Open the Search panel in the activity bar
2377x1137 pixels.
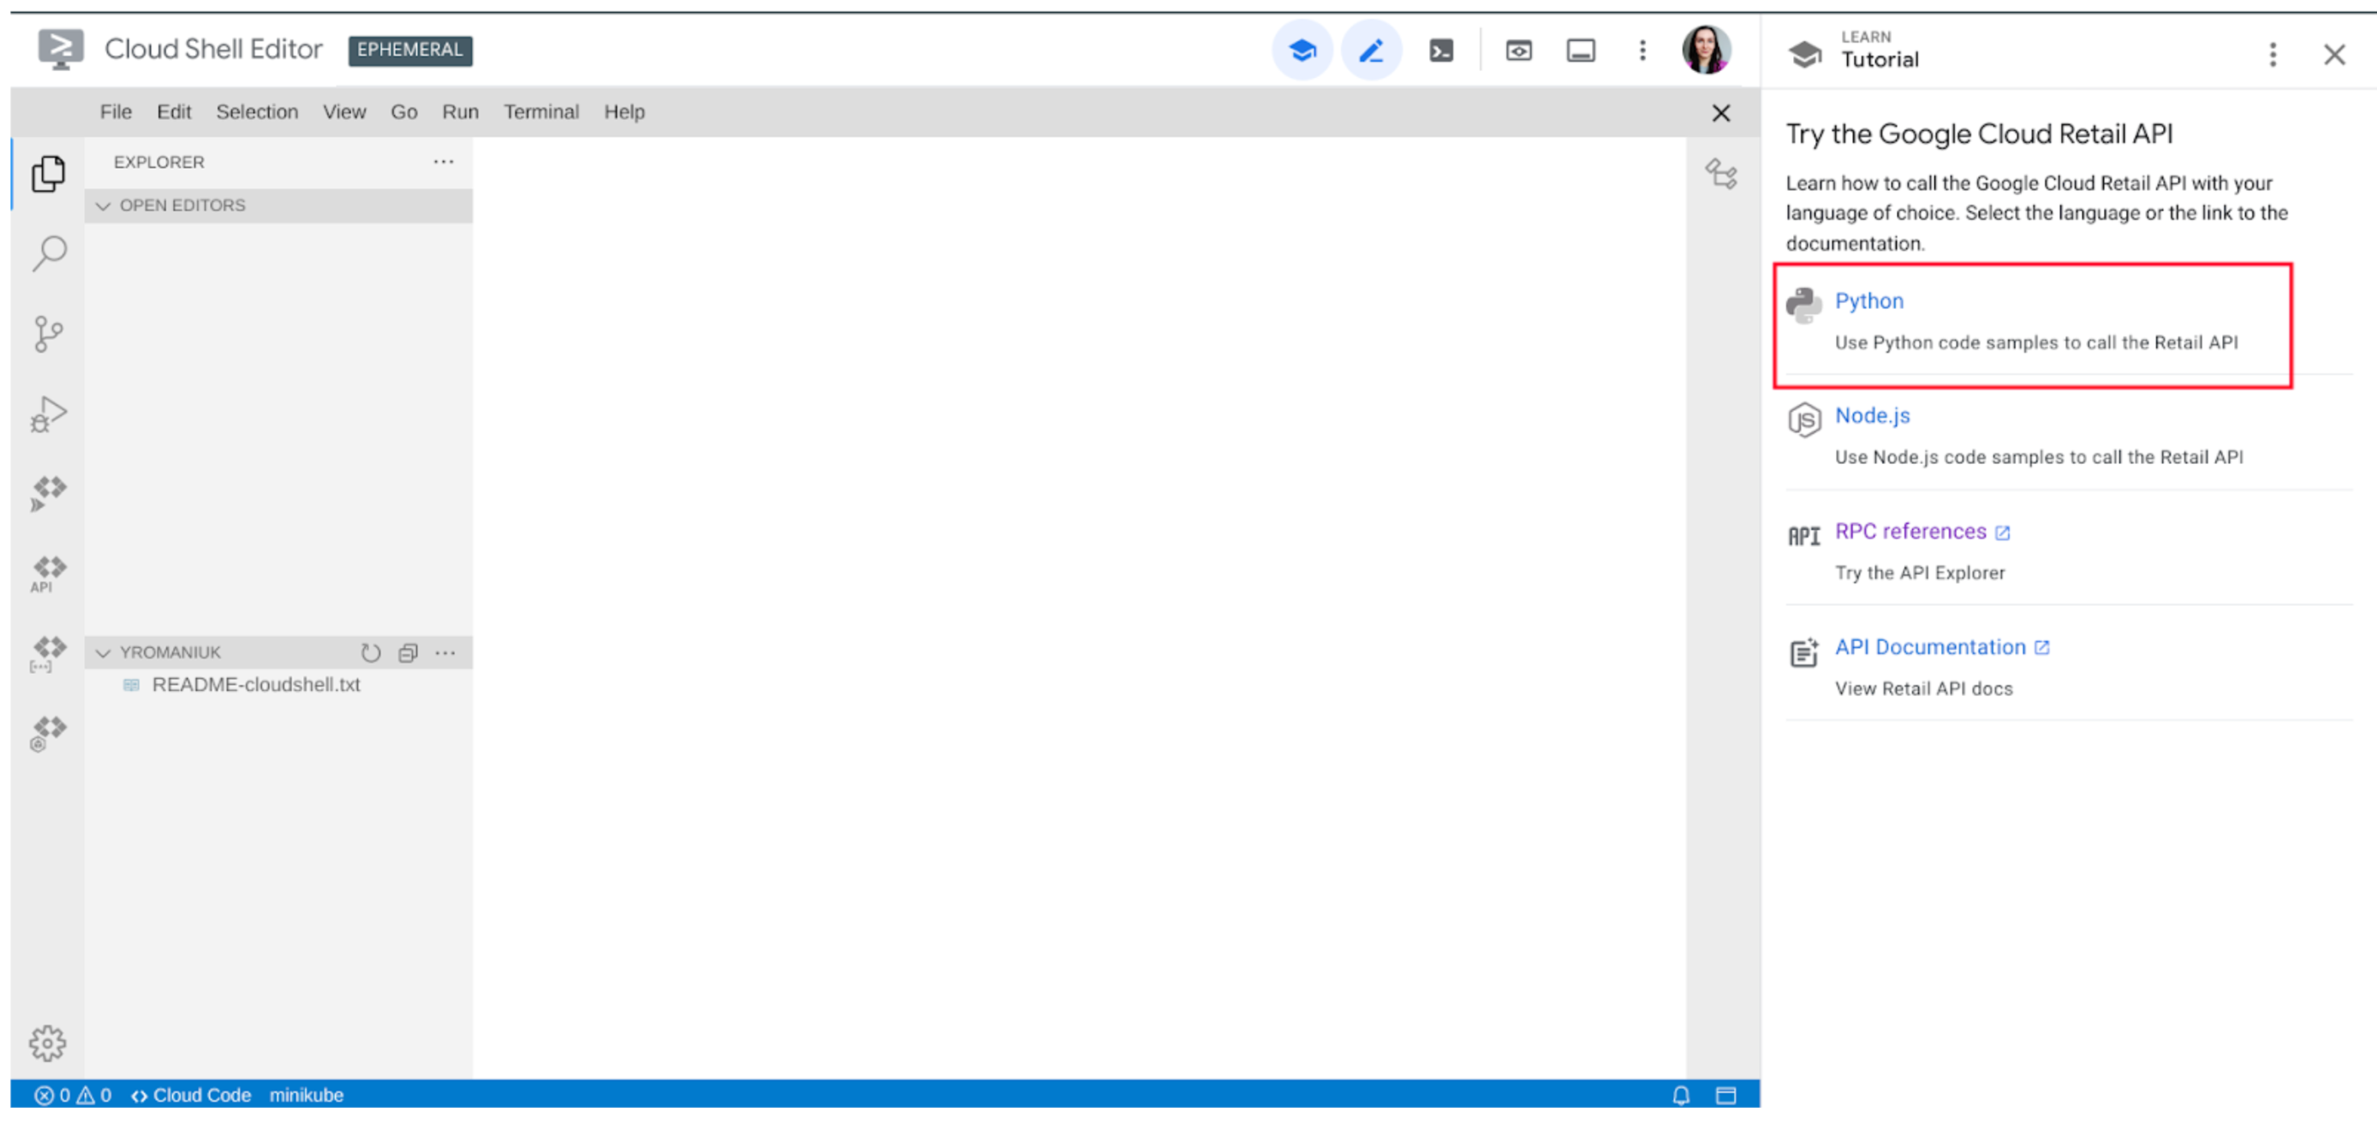[x=48, y=252]
